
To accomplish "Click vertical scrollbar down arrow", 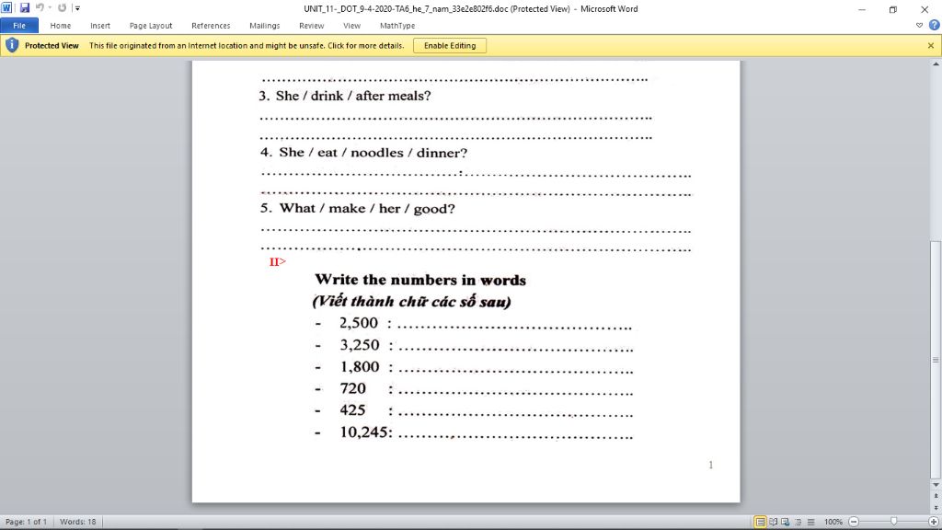I will [x=936, y=484].
